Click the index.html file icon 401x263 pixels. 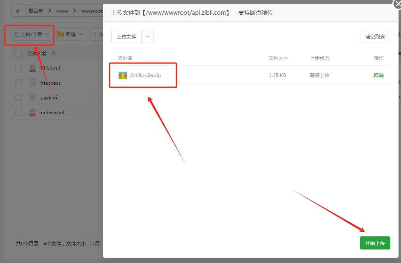pos(32,112)
